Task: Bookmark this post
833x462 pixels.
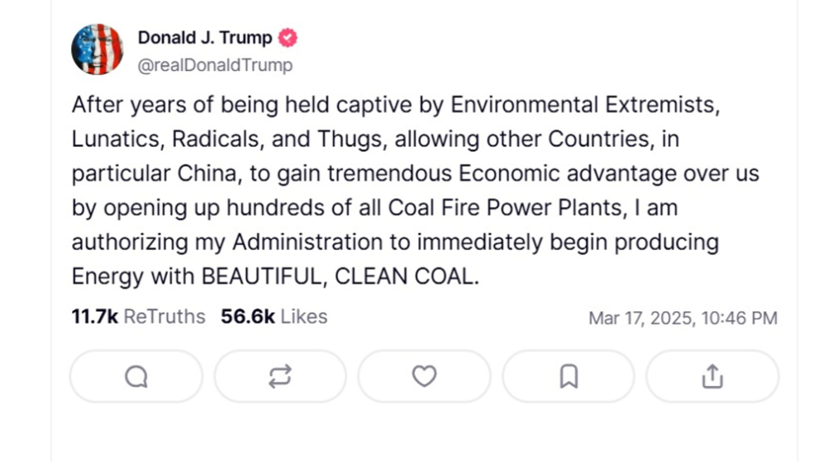Action: tap(568, 376)
